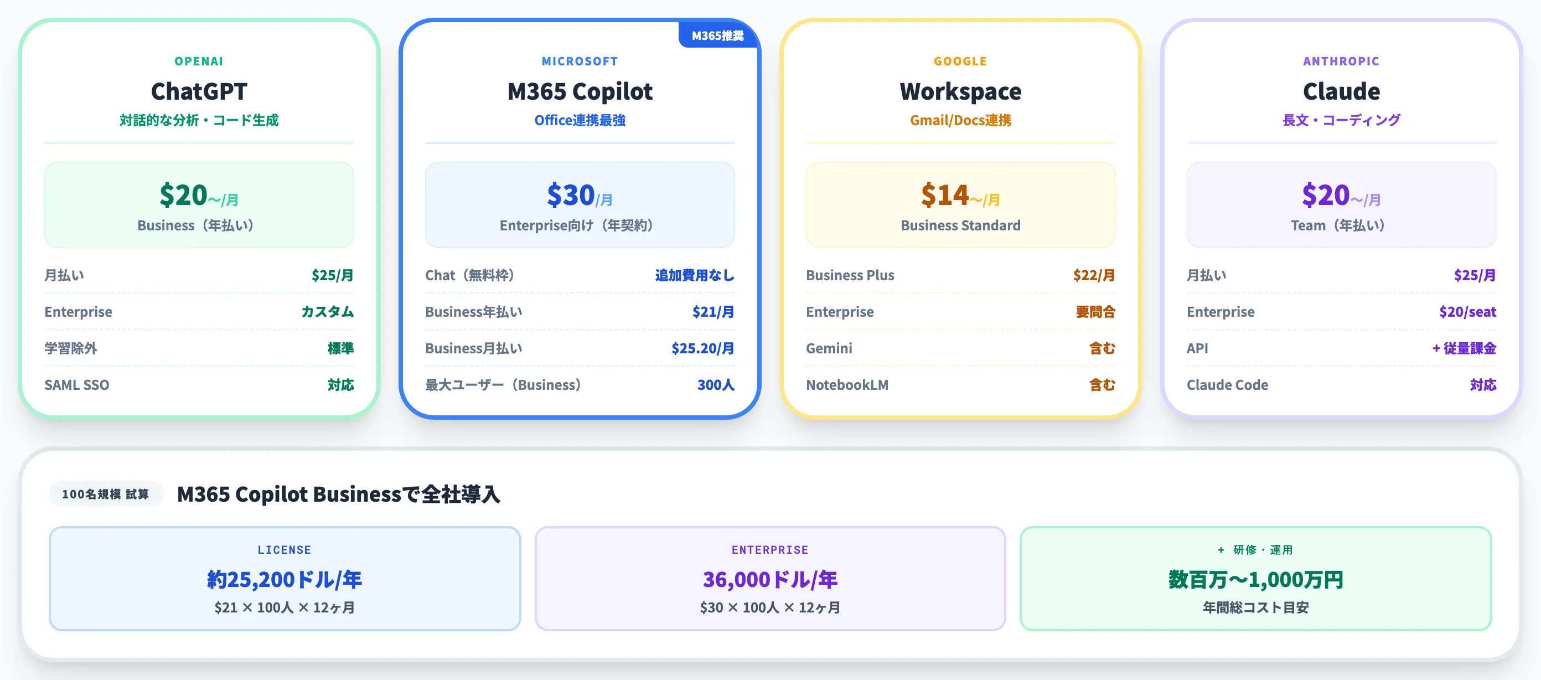Image resolution: width=1541 pixels, height=680 pixels.
Task: Click the 標準 value for 学習除外
Action: coord(340,348)
